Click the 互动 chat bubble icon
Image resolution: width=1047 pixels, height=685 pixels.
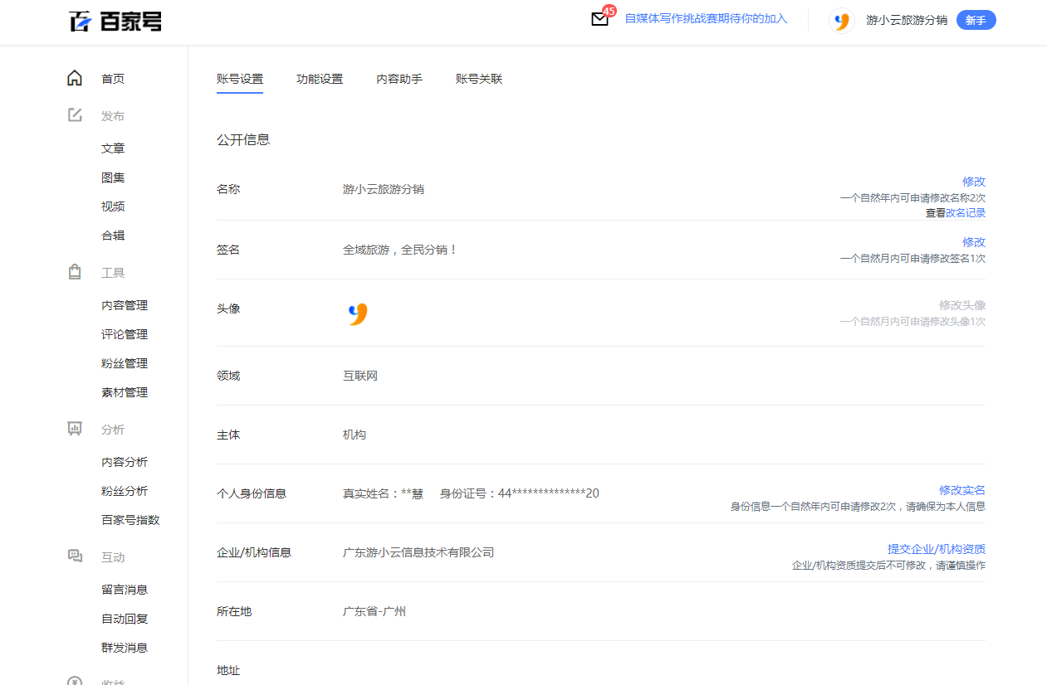point(75,556)
